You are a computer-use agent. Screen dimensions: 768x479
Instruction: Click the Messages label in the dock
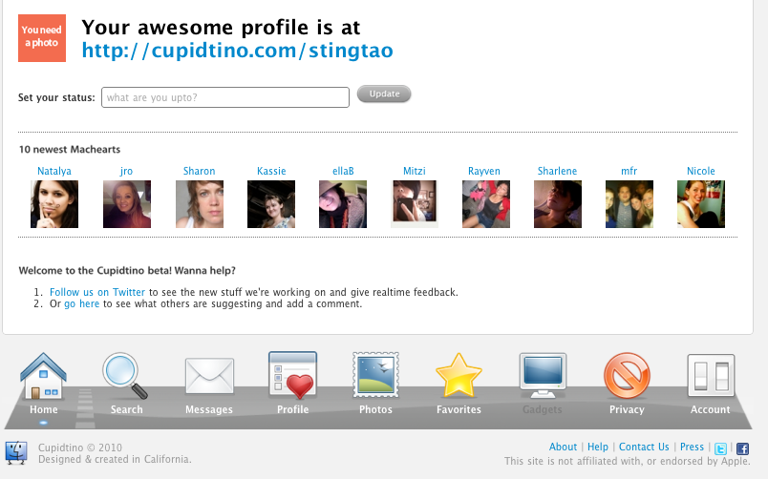coord(209,409)
